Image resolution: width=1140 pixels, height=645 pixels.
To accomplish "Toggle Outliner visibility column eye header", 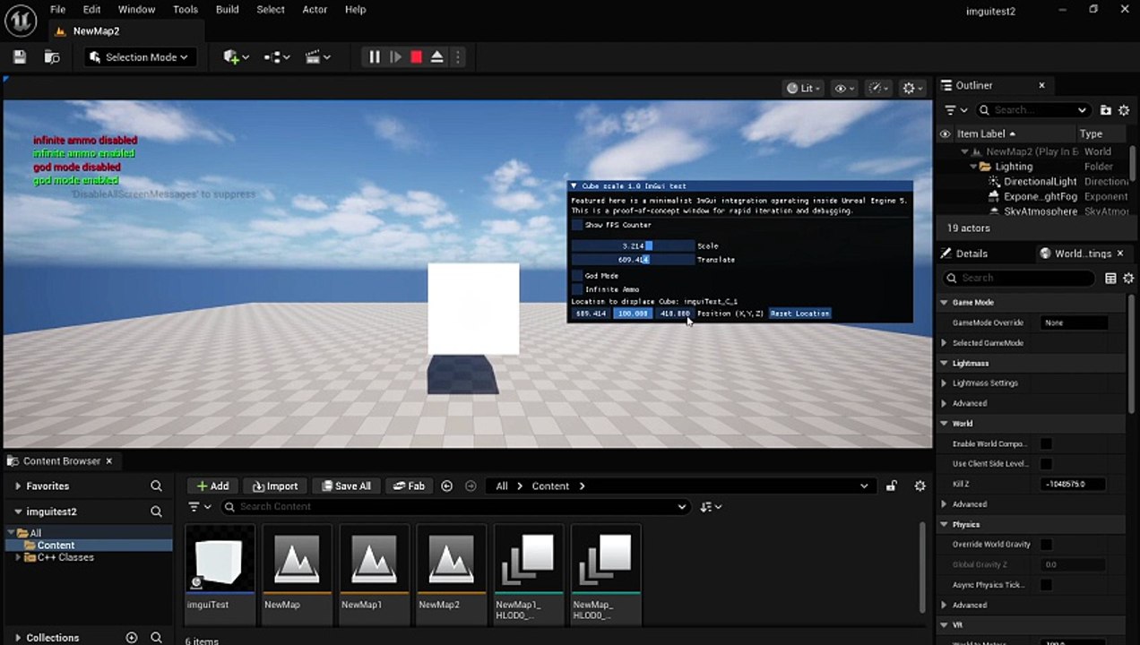I will 945,133.
